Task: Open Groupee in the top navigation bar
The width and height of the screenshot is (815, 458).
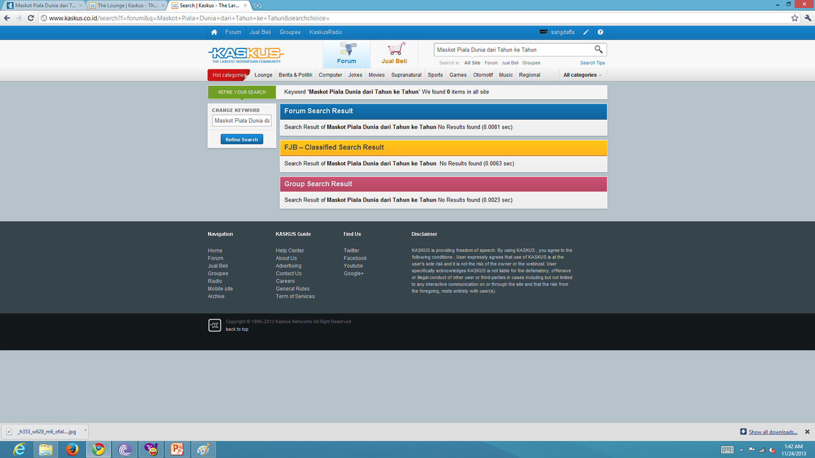Action: [x=290, y=32]
